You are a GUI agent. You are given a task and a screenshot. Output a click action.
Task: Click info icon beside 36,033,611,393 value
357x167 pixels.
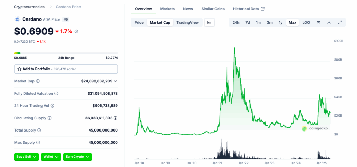pos(116,118)
